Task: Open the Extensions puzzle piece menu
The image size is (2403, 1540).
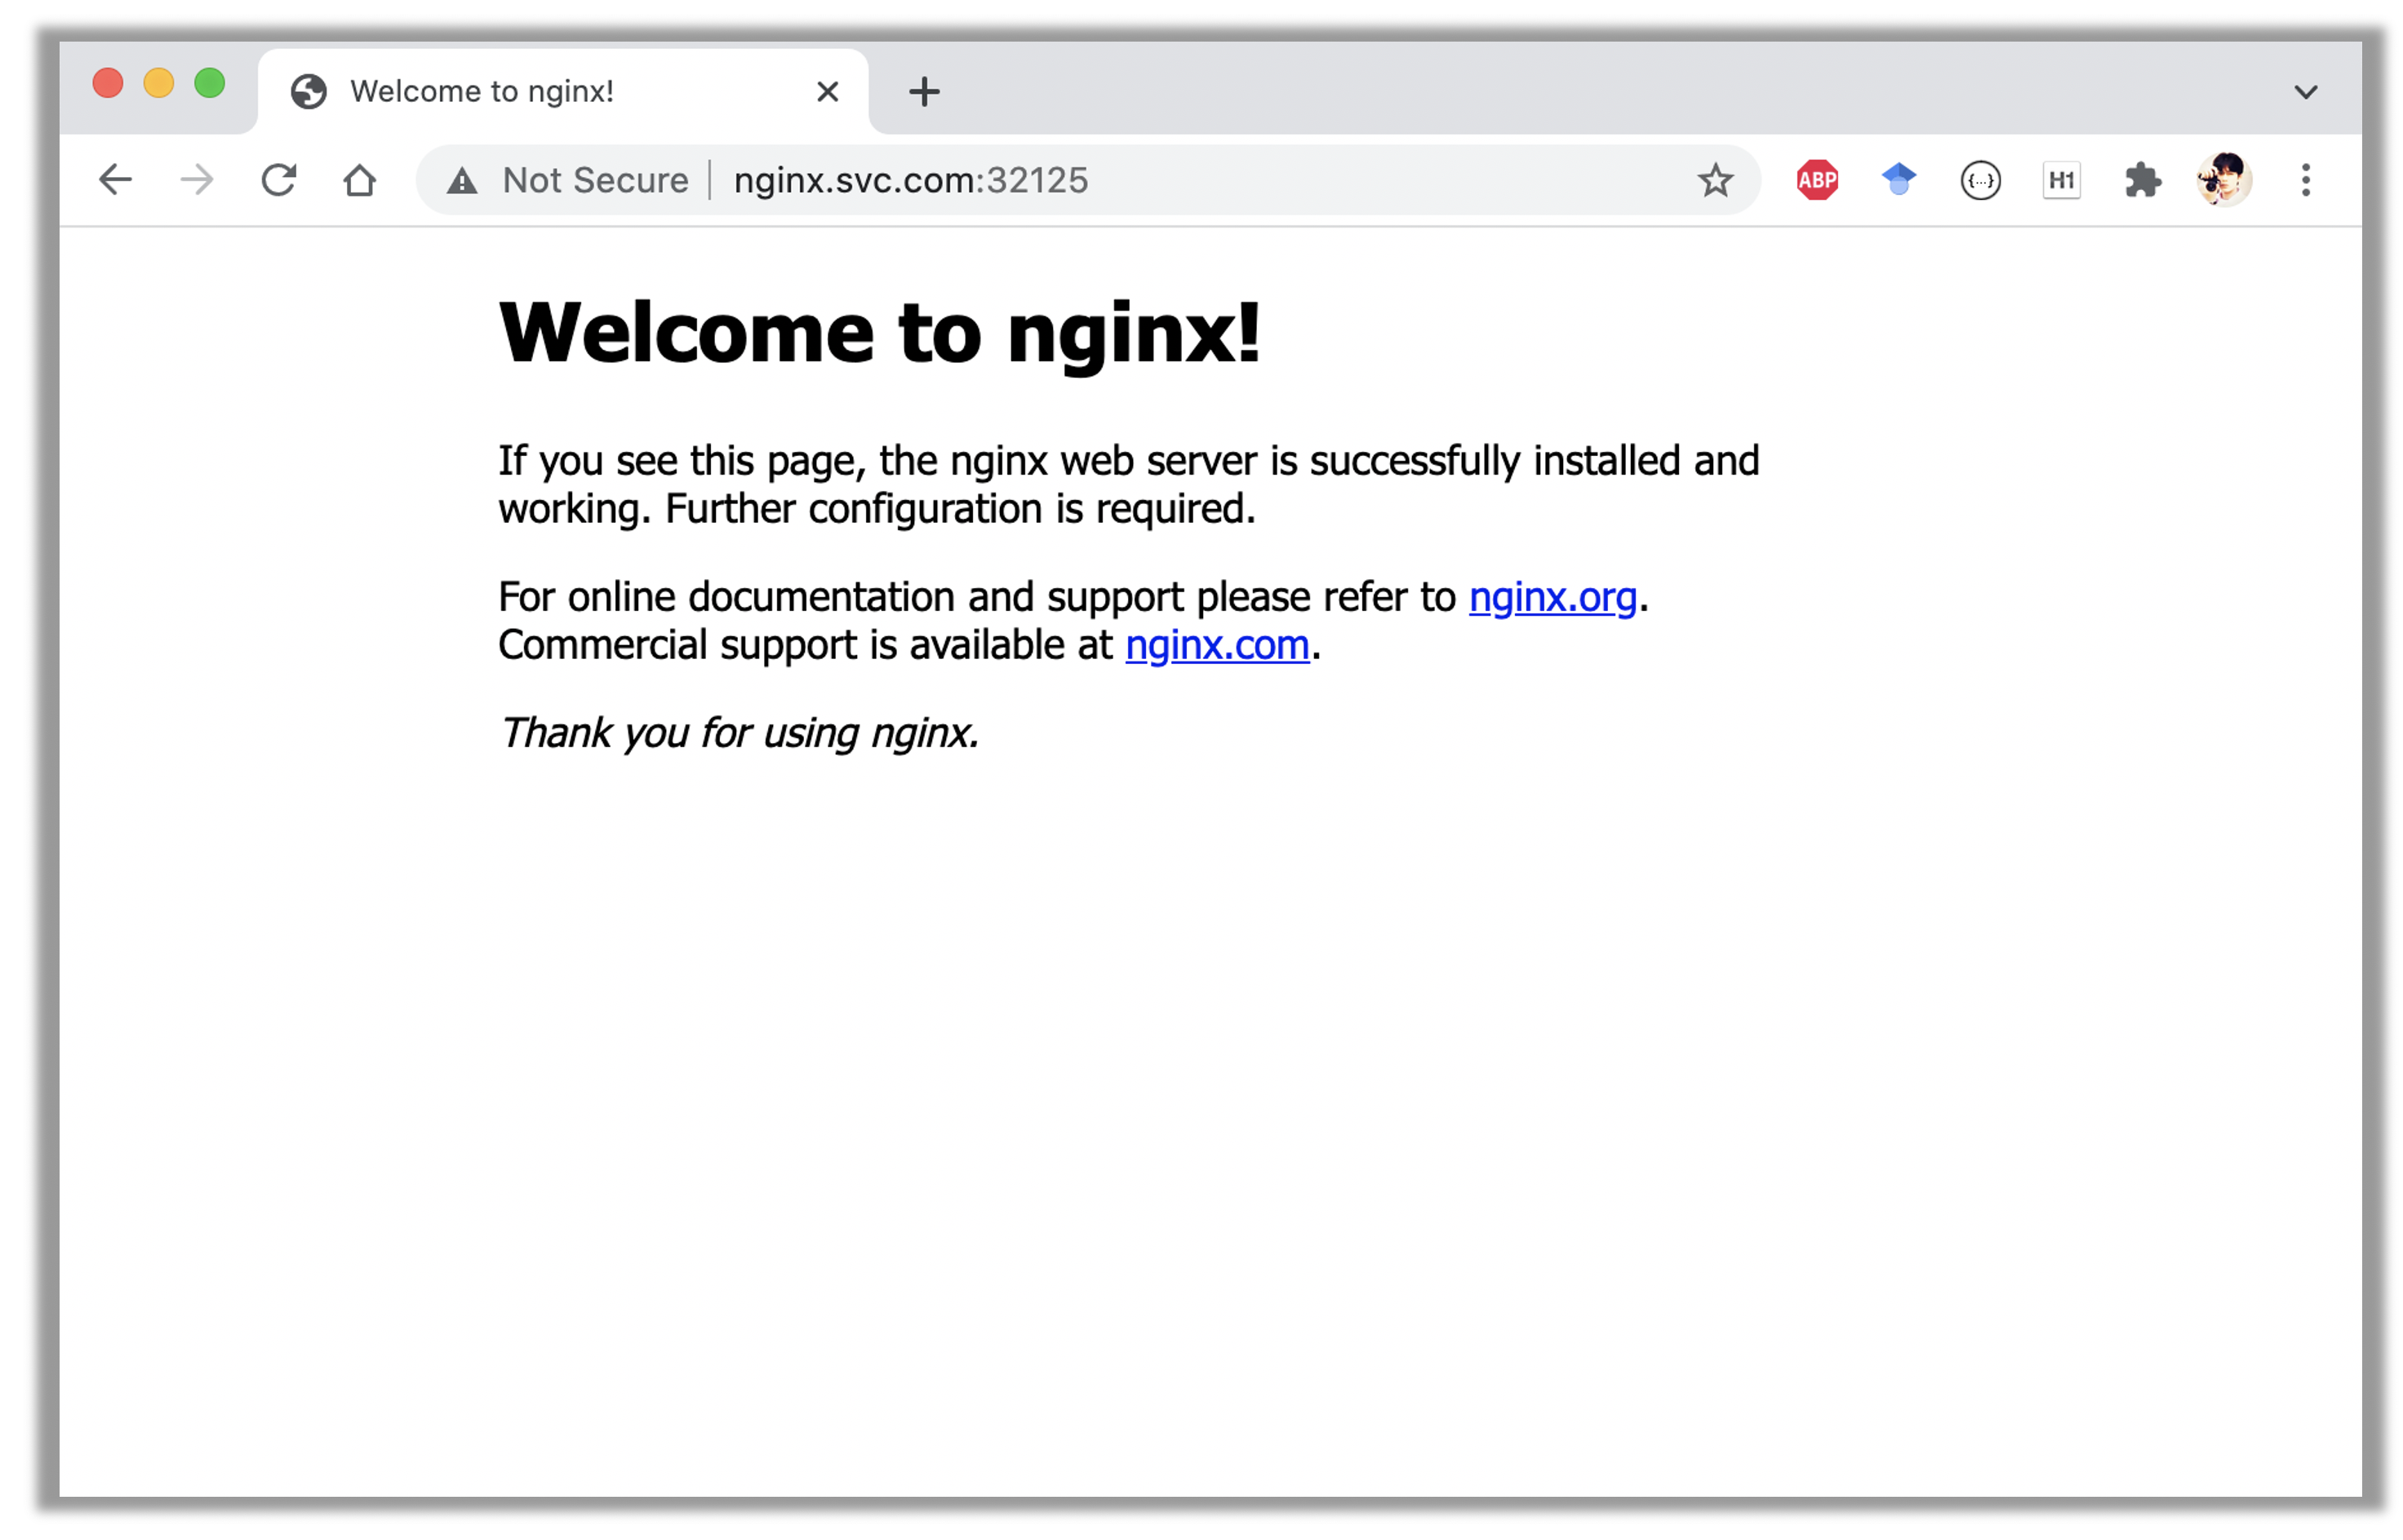Action: pos(2143,180)
